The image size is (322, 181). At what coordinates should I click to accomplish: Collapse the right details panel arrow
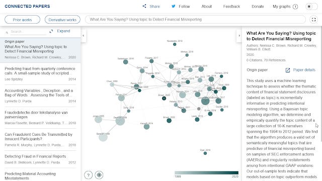tap(239, 36)
